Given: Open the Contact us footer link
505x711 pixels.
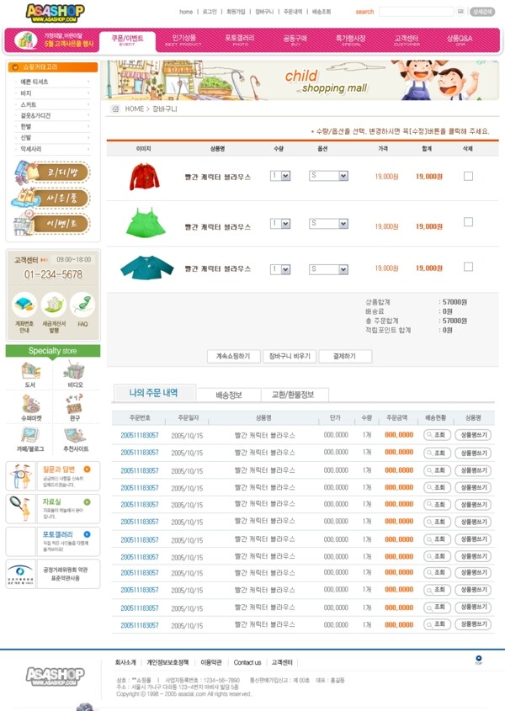Looking at the screenshot, I should pos(247,662).
